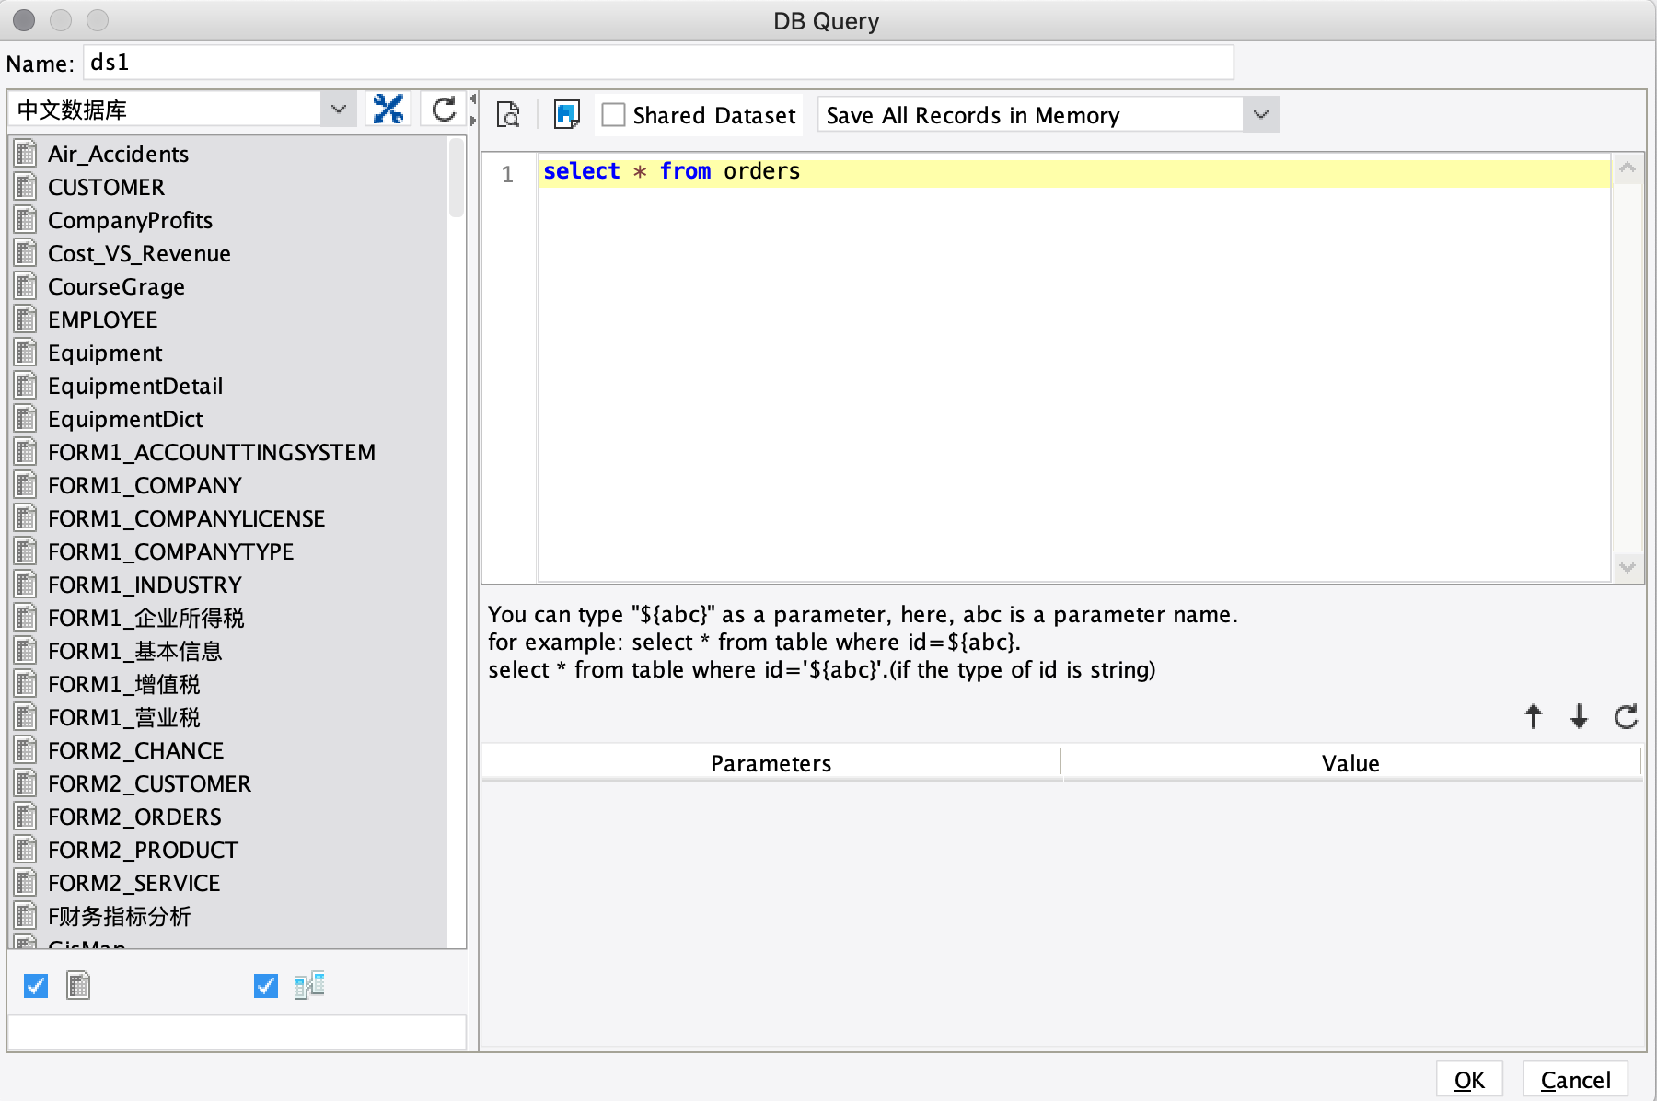This screenshot has width=1657, height=1101.
Task: Click the Value column header
Action: tap(1350, 763)
